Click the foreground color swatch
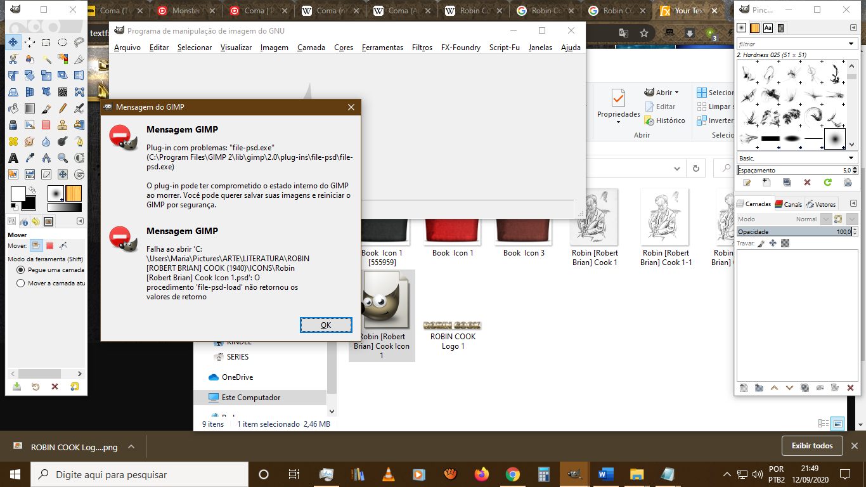This screenshot has width=866, height=487. click(17, 193)
